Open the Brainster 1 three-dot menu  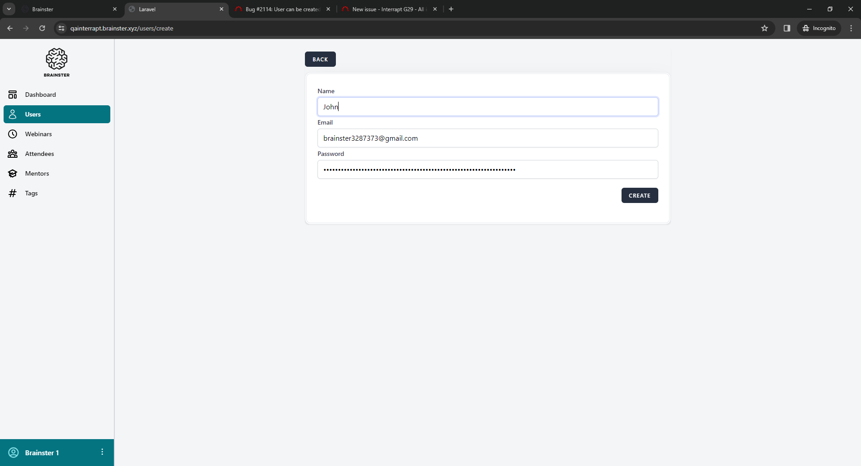click(102, 452)
